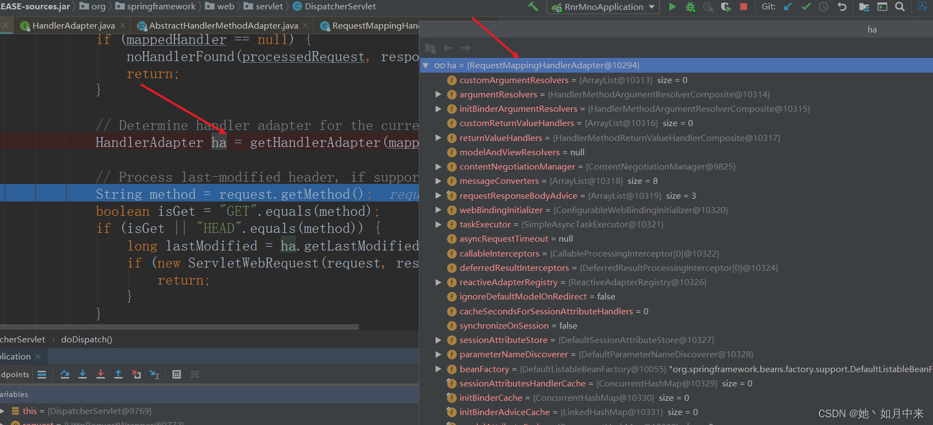The image size is (933, 425).
Task: Expand the contentNegotiationManager node
Action: click(438, 166)
